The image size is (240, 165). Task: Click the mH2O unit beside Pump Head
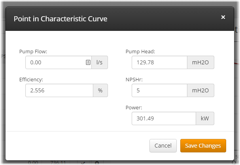[200, 62]
